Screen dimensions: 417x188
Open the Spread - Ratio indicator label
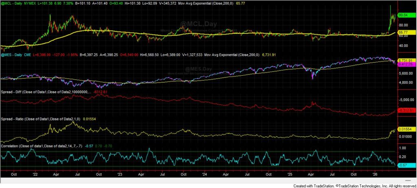click(x=40, y=119)
